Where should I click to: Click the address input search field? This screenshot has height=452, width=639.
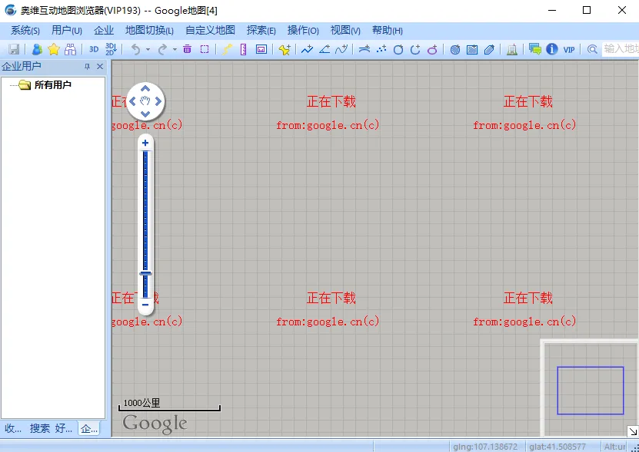coord(621,49)
